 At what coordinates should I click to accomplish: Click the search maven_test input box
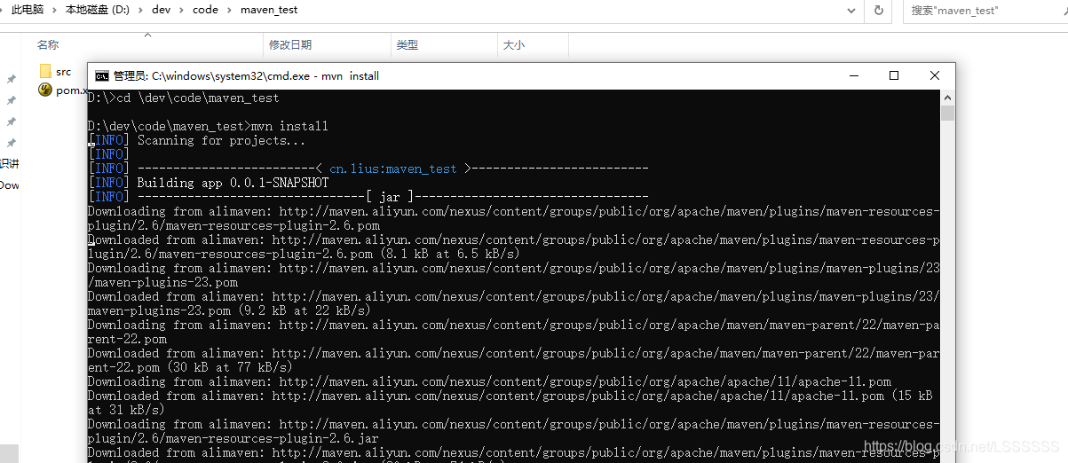[985, 10]
